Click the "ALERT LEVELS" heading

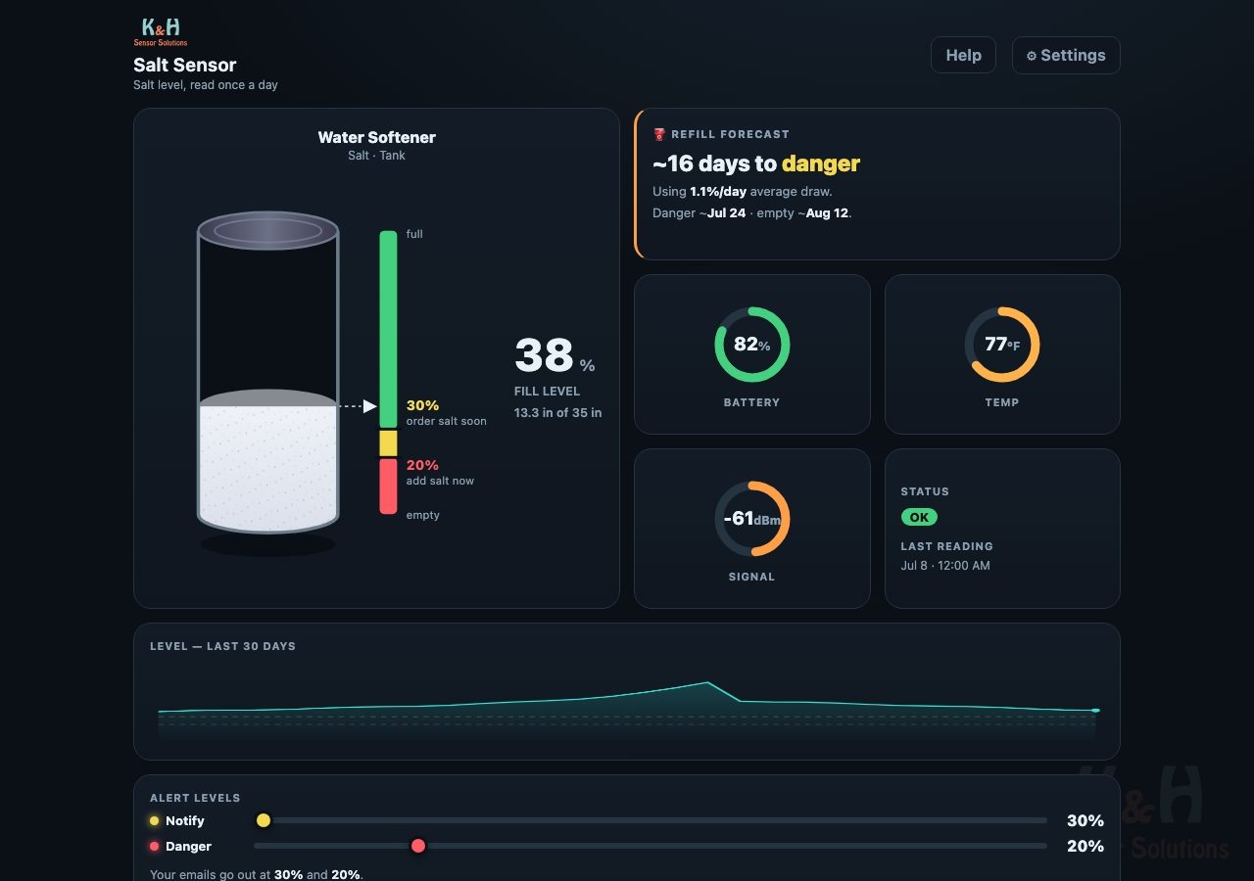pyautogui.click(x=195, y=799)
